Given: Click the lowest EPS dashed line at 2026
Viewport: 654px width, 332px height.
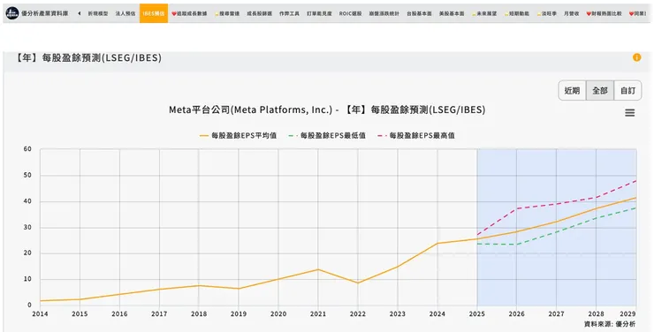Looking at the screenshot, I should click(x=517, y=245).
